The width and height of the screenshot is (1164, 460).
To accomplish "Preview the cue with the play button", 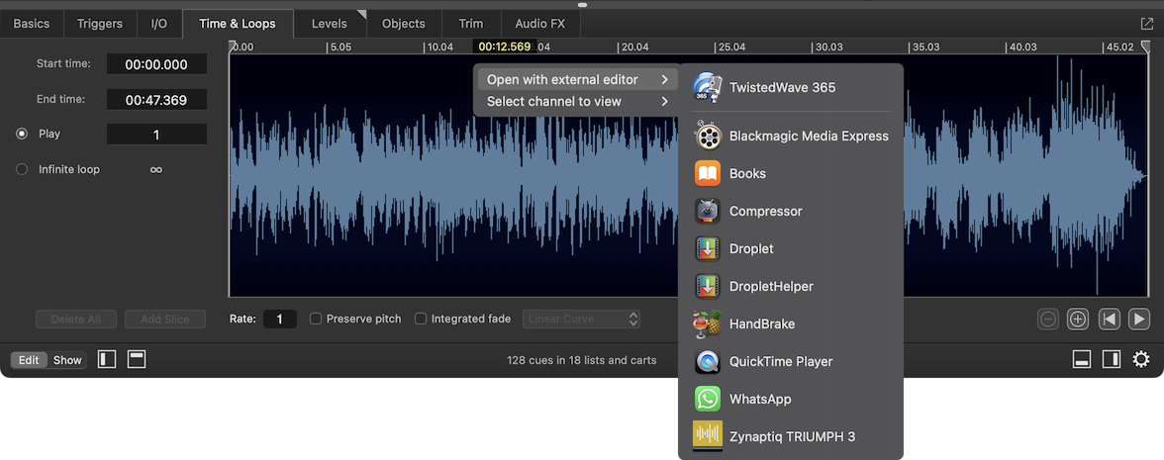I will tap(1138, 319).
